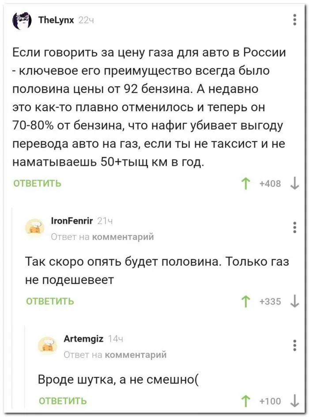Open three-dot menu on Artemgiz's reply
The height and width of the screenshot is (417, 309).
pos(295,345)
